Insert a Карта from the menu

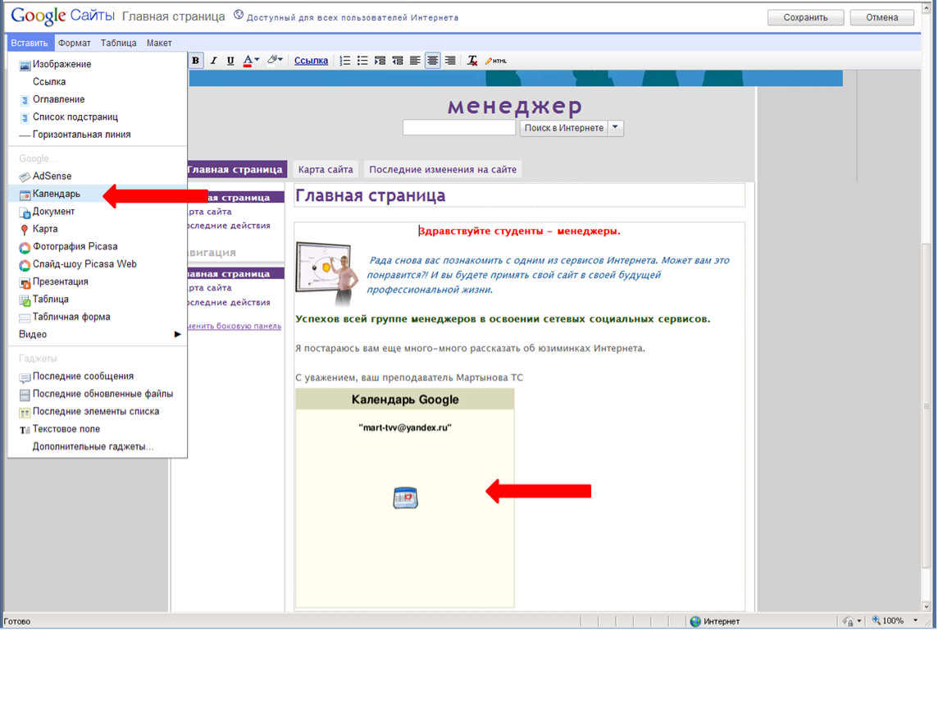click(98, 229)
